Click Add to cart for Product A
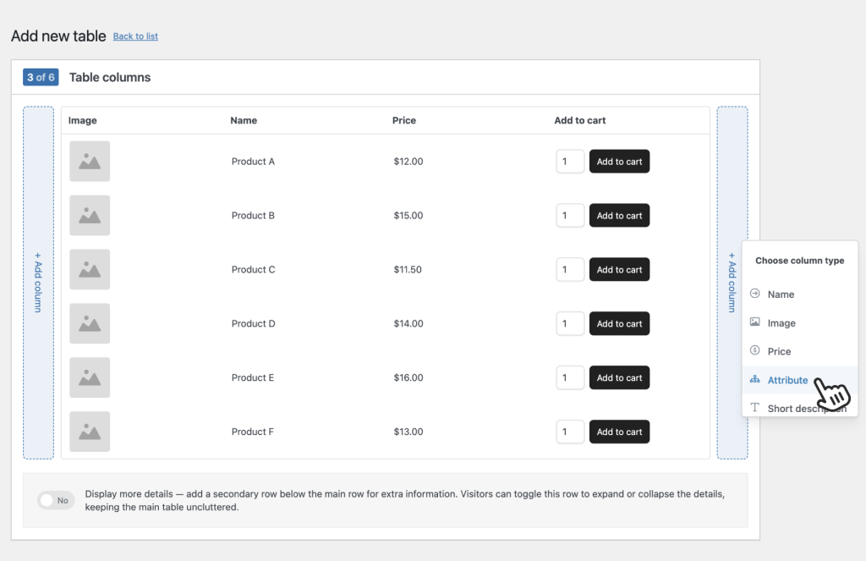This screenshot has width=866, height=561. [x=619, y=161]
